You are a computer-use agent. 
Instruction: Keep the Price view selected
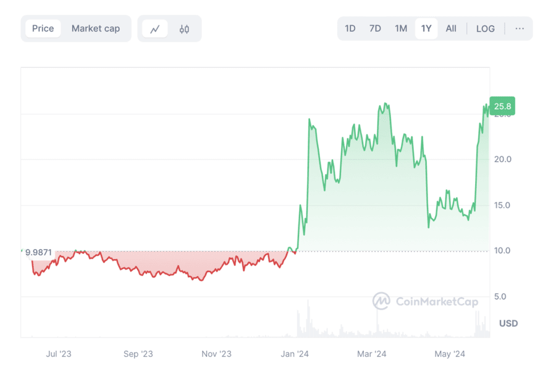point(43,28)
